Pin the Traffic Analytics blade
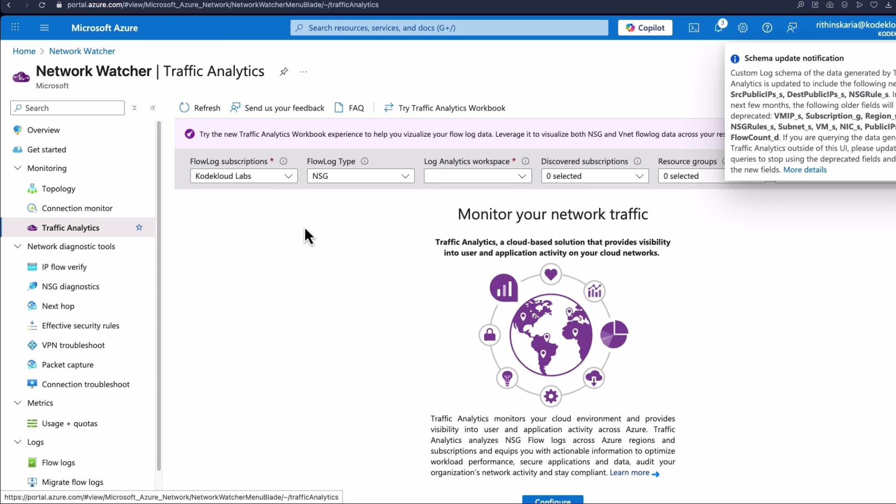The width and height of the screenshot is (896, 504). tap(284, 71)
